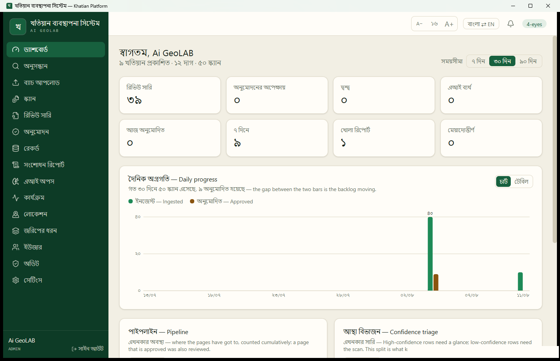
Task: Click the brown অনুমোদিত legend dot
Action: (x=192, y=201)
